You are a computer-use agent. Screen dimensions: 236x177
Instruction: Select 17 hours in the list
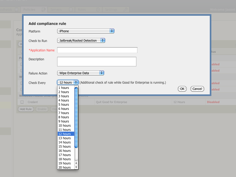tap(66, 155)
